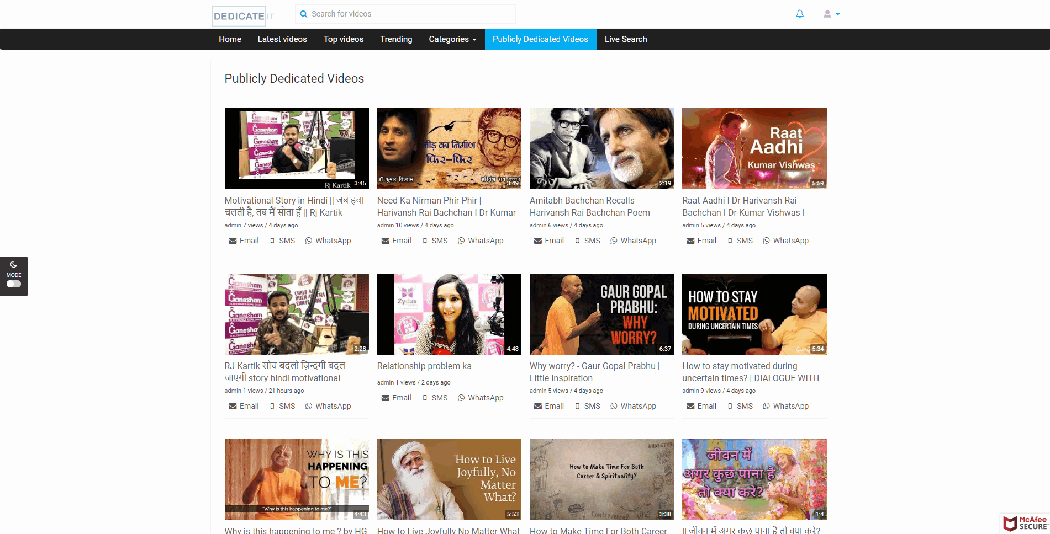The height and width of the screenshot is (534, 1050).
Task: Select Publicly Dedicated Videos tab
Action: [x=540, y=39]
